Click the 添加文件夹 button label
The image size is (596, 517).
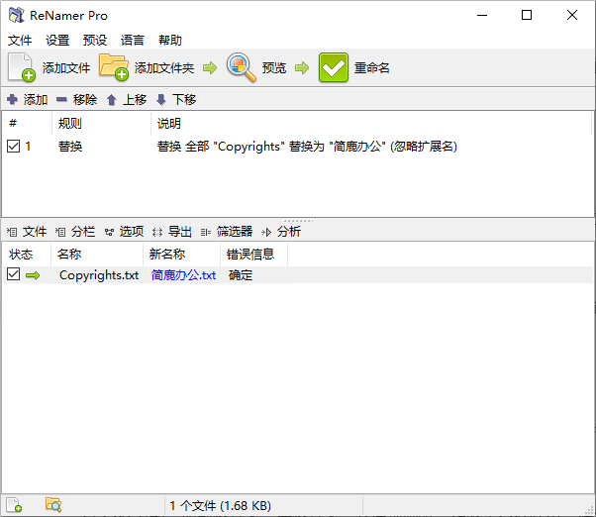click(x=164, y=68)
